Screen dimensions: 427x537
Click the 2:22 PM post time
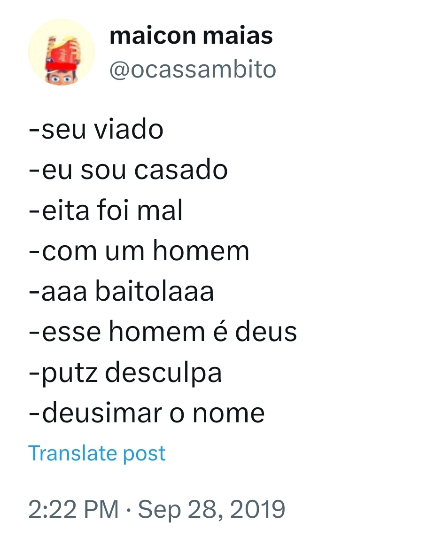pos(73,509)
